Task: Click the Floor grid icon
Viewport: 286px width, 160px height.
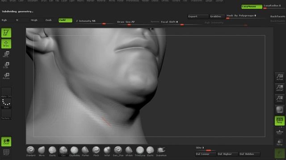Action: click(279, 132)
